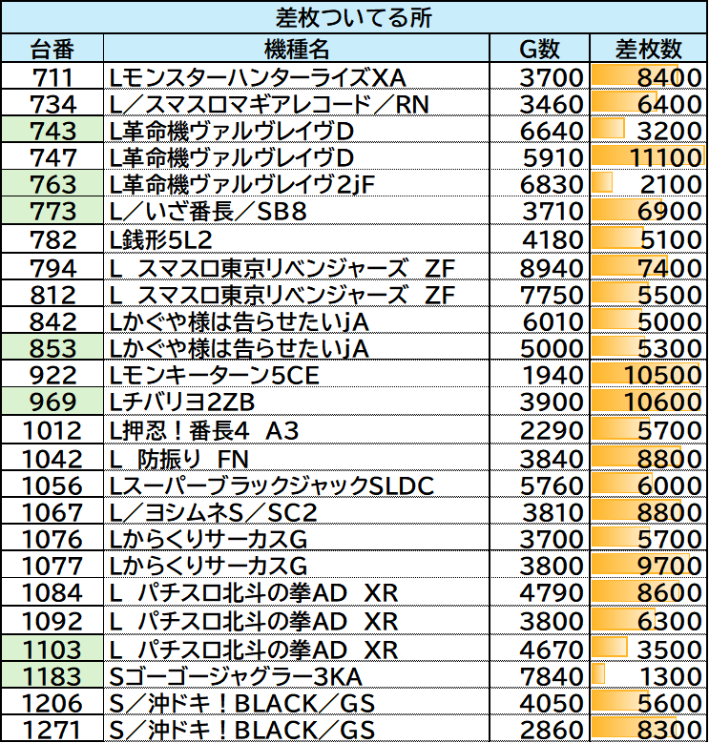Click machine number cell 1077

click(x=52, y=564)
